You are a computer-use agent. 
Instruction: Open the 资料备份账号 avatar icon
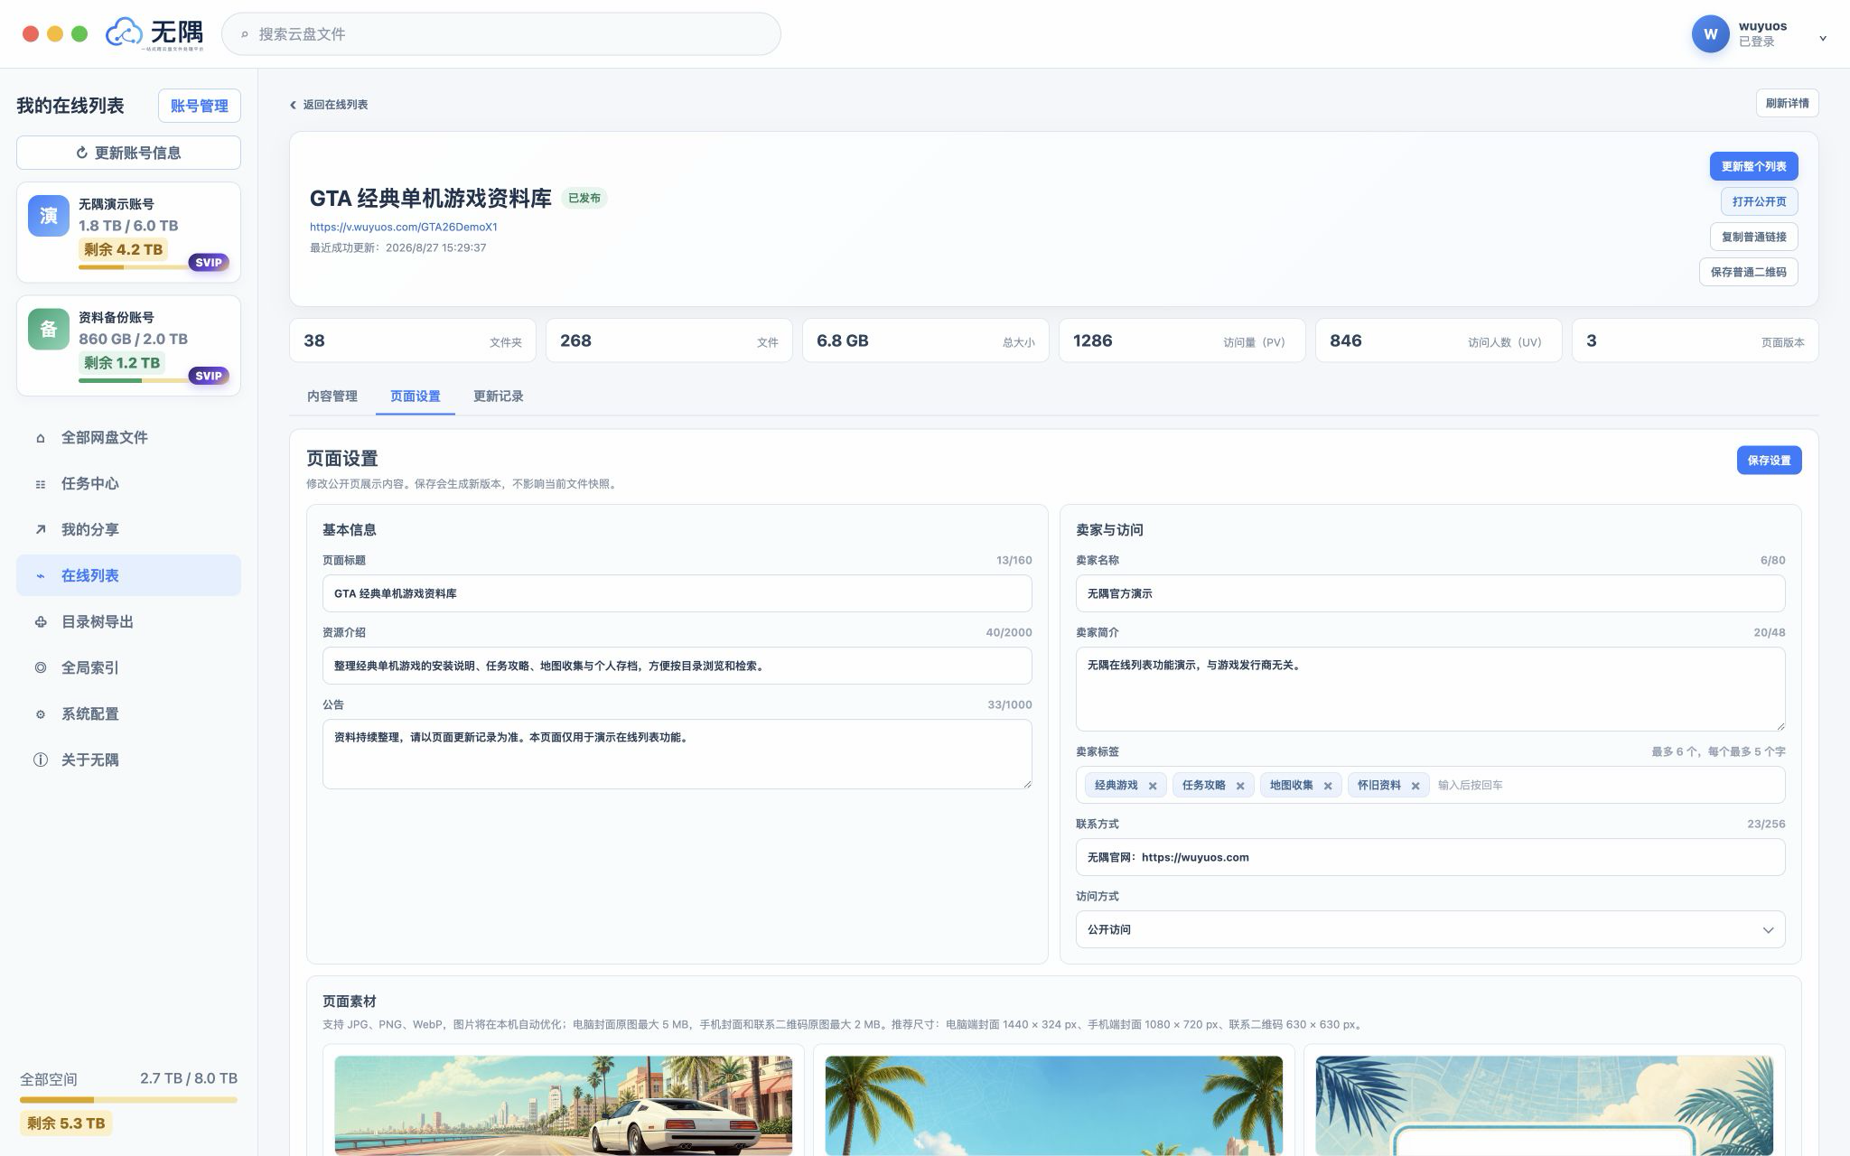click(x=49, y=329)
